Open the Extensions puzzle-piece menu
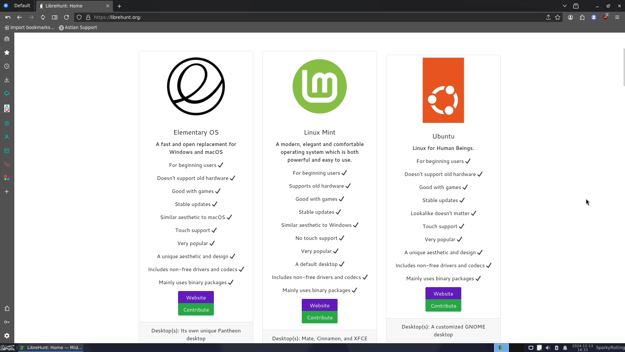Image resolution: width=625 pixels, height=352 pixels. [x=582, y=17]
